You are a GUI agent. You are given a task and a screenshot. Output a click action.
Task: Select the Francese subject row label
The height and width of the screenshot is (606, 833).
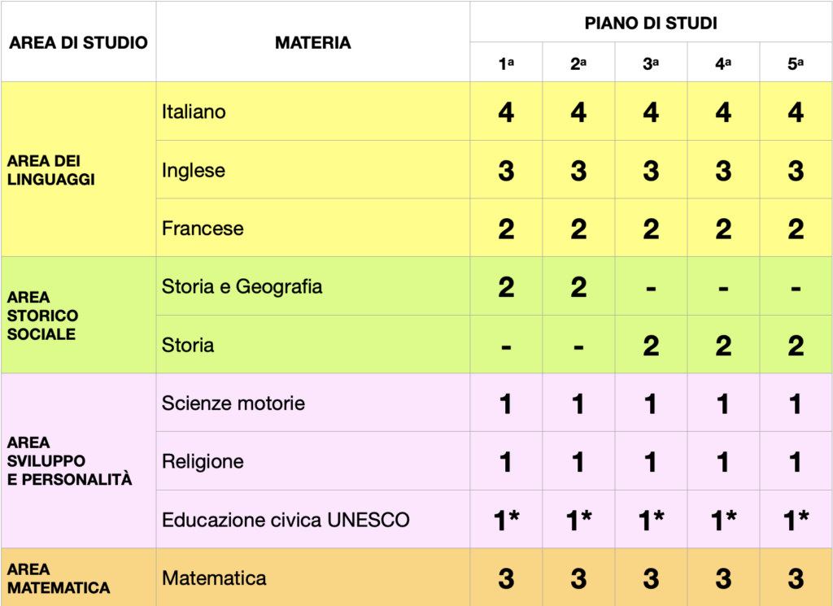[x=313, y=228]
